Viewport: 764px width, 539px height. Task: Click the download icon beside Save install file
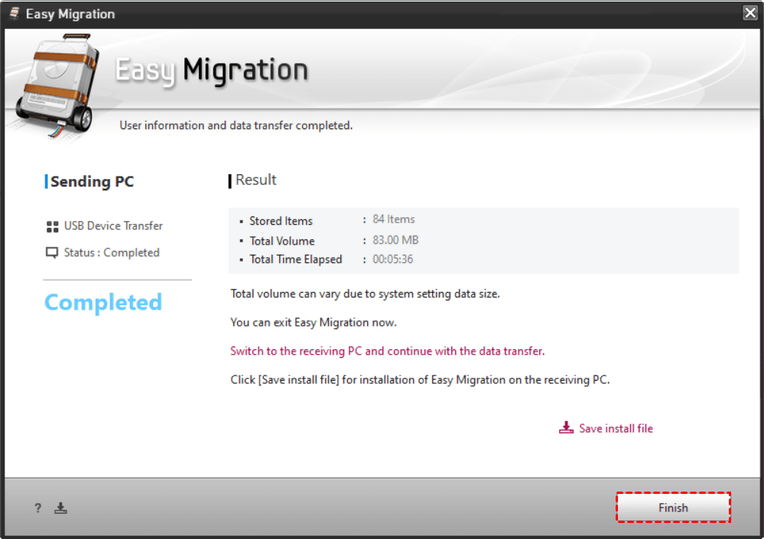(x=566, y=428)
